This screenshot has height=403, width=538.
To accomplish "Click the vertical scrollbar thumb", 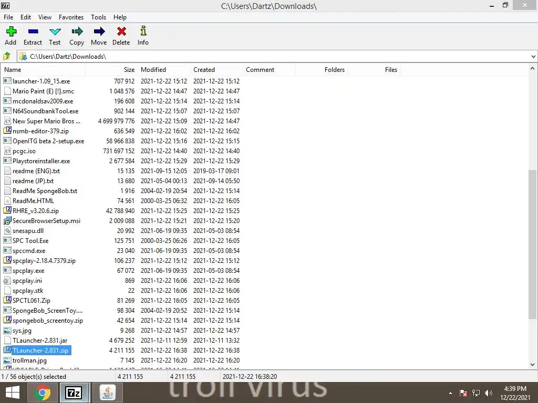I will point(532,245).
